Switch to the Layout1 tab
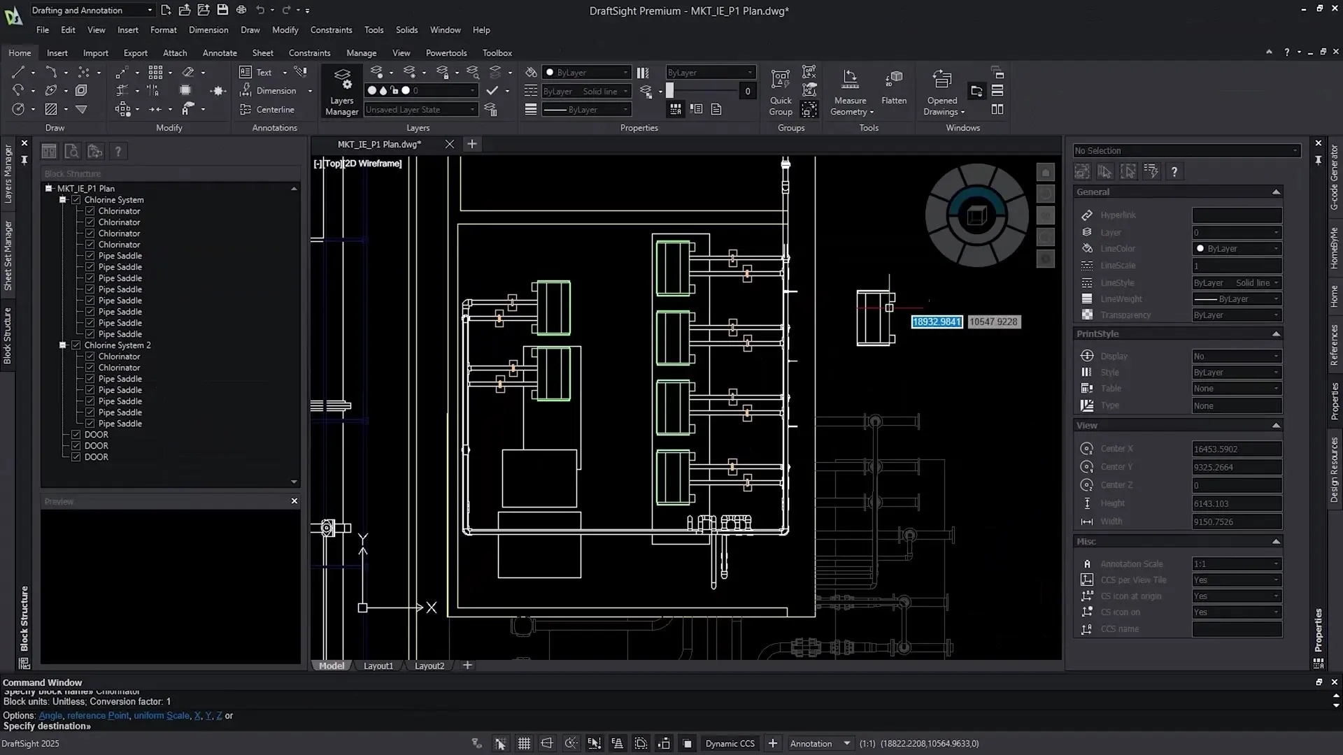This screenshot has height=755, width=1343. [x=378, y=666]
